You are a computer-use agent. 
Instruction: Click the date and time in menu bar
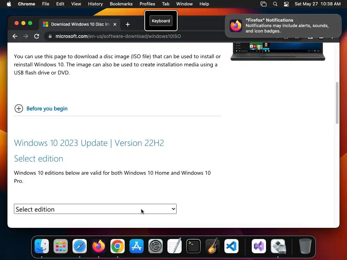click(318, 4)
